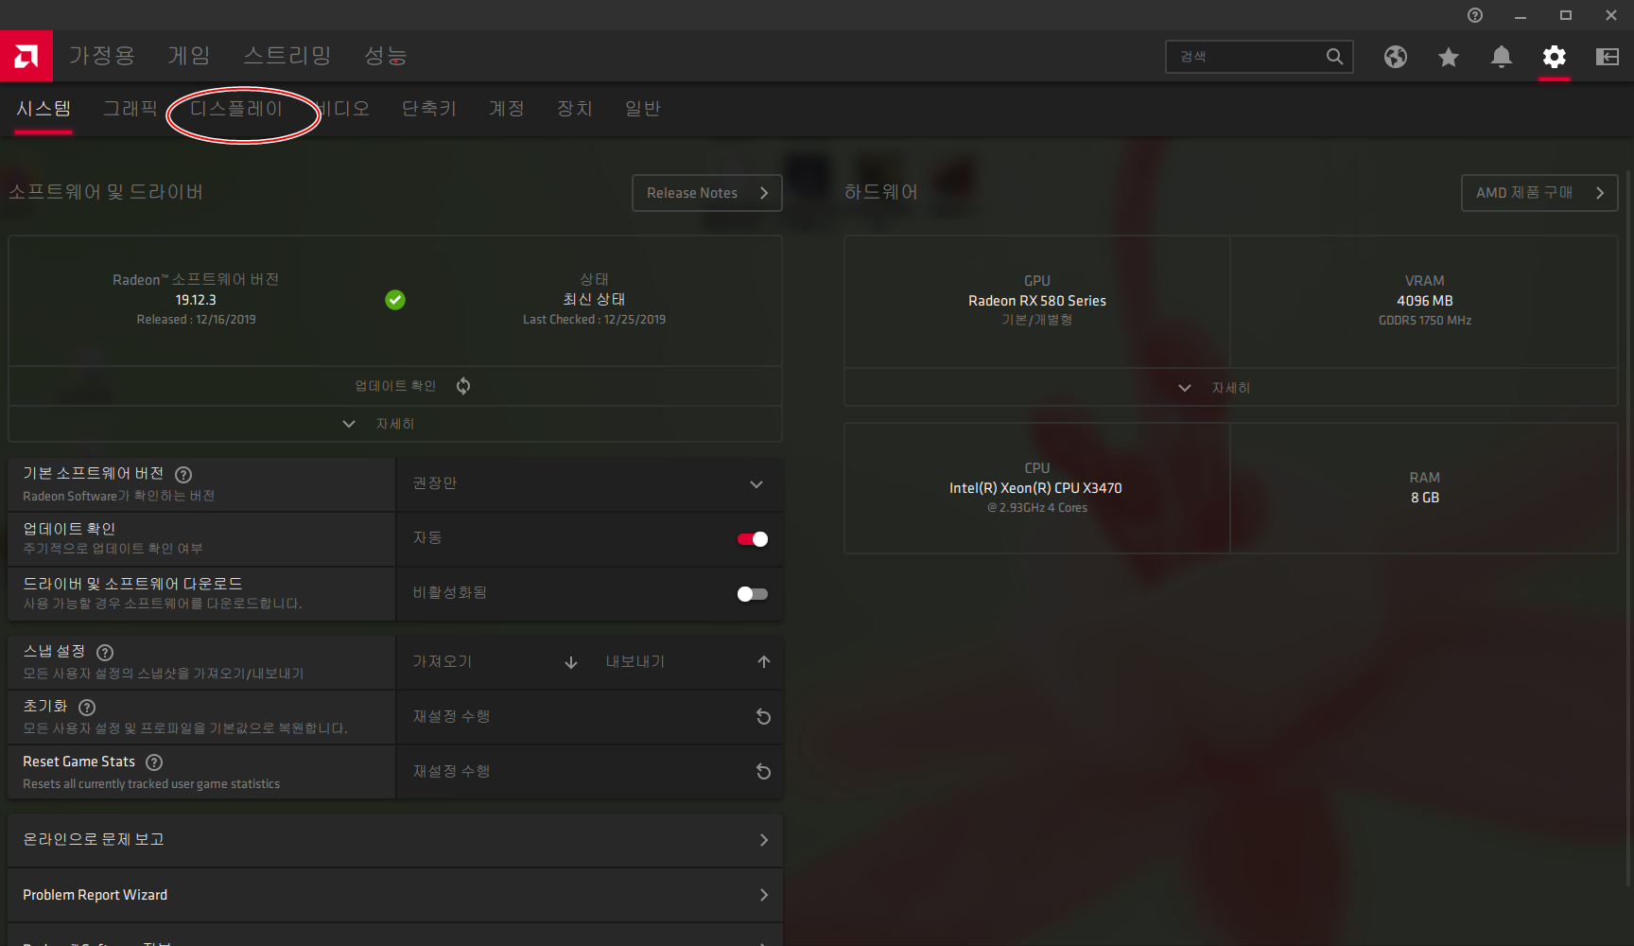This screenshot has height=946, width=1634.
Task: Open notifications bell icon
Action: click(1502, 57)
